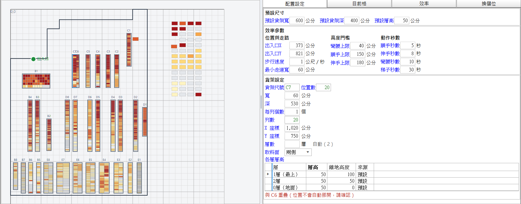Select shelf C1 on the floor plan
The height and width of the screenshot is (204, 521).
click(129, 49)
